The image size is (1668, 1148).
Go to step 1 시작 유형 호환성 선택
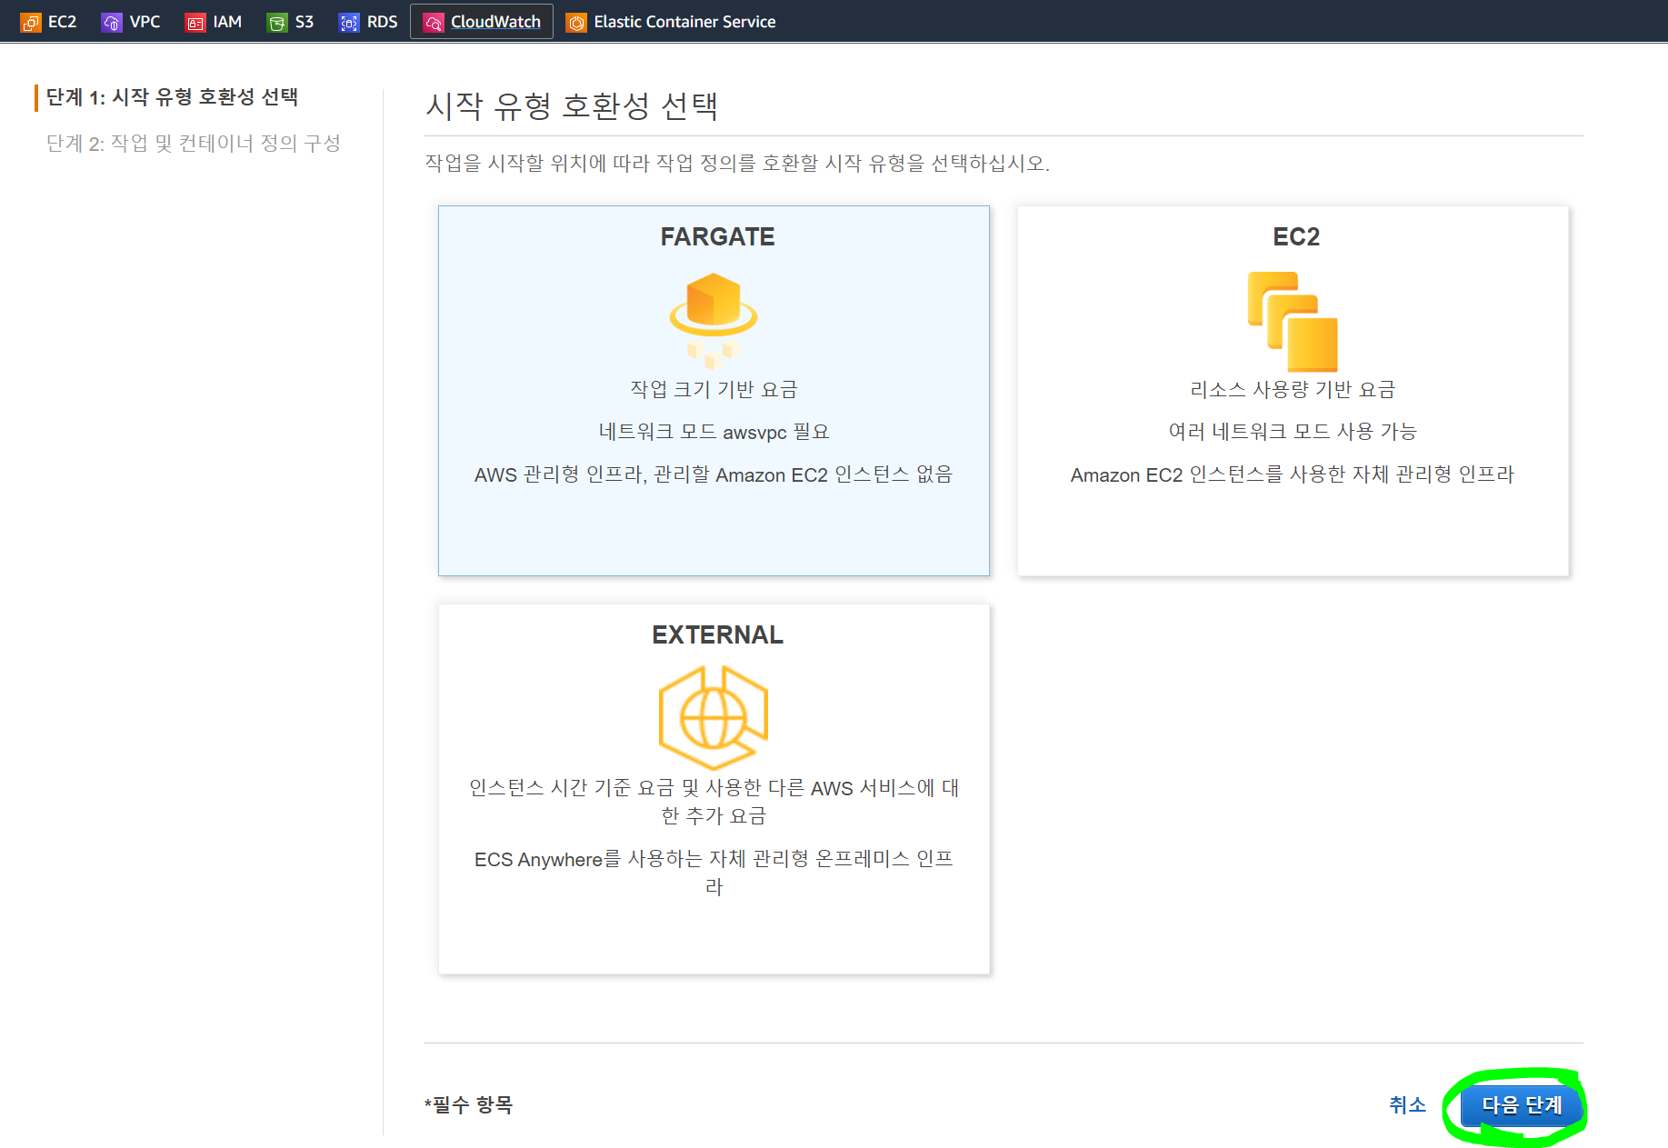(x=173, y=97)
